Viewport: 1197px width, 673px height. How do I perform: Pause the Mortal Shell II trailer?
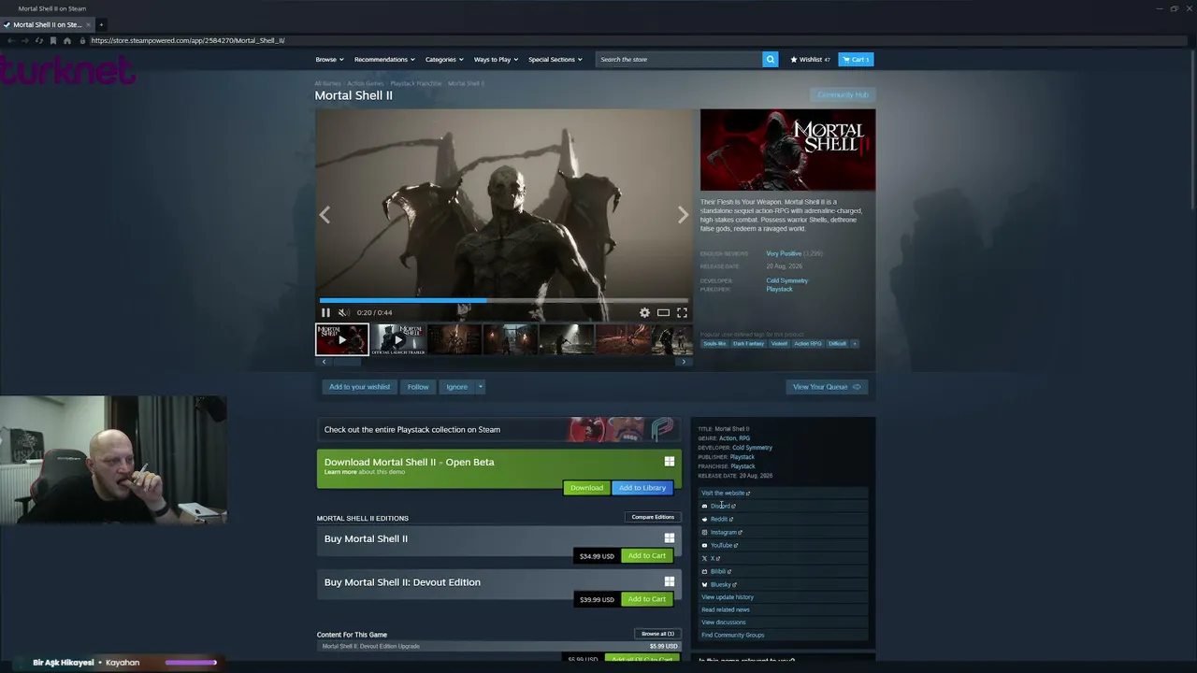click(x=325, y=312)
